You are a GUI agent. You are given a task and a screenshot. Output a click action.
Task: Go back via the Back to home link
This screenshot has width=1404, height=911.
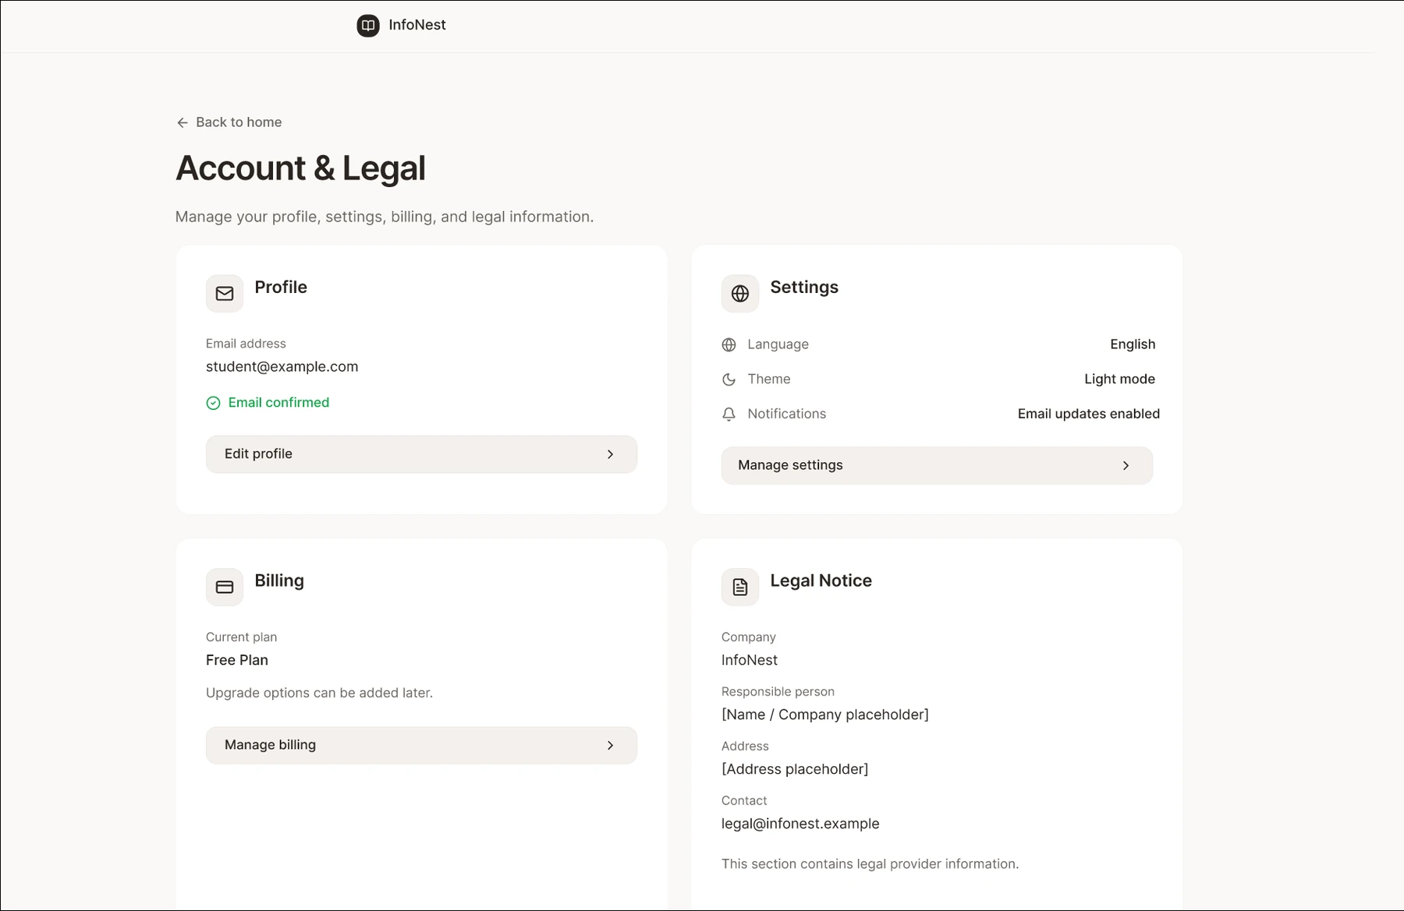[229, 122]
